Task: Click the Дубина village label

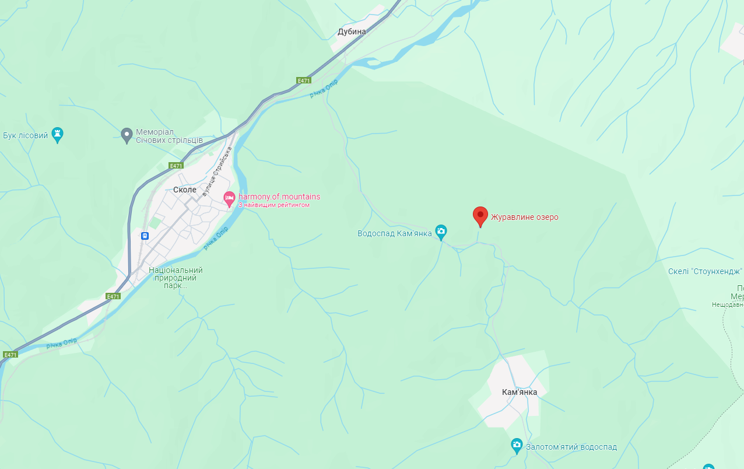Action: point(352,32)
